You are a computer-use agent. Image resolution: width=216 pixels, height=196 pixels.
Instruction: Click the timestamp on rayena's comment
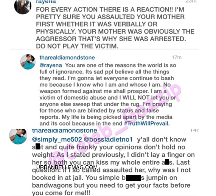click(x=191, y=2)
